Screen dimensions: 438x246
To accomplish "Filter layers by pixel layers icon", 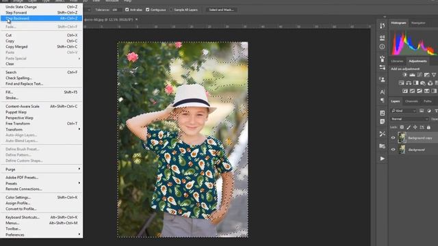I will pos(422,111).
